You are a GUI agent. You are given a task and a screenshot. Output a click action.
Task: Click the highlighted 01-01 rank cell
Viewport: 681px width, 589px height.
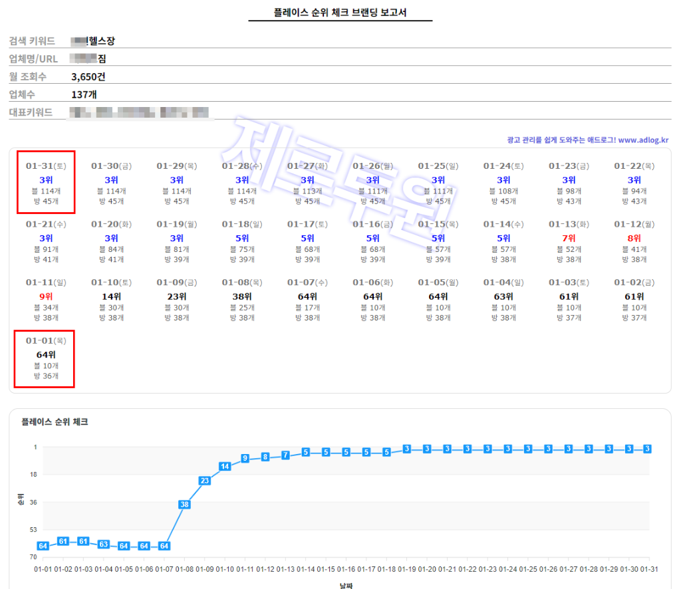[44, 360]
